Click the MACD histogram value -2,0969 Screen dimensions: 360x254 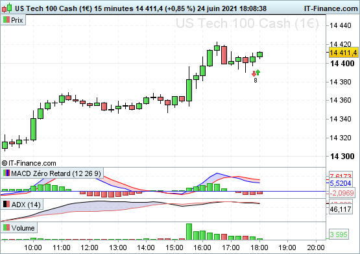click(341, 193)
